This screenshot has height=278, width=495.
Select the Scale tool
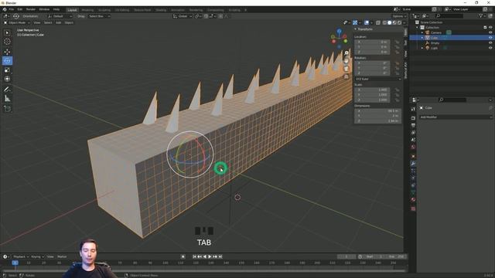click(7, 70)
